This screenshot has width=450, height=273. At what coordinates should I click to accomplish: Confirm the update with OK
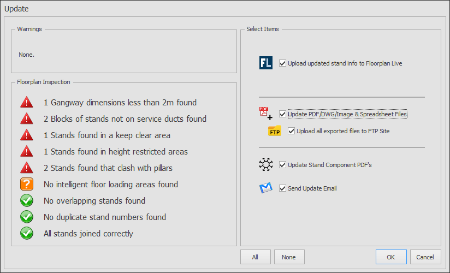391,257
